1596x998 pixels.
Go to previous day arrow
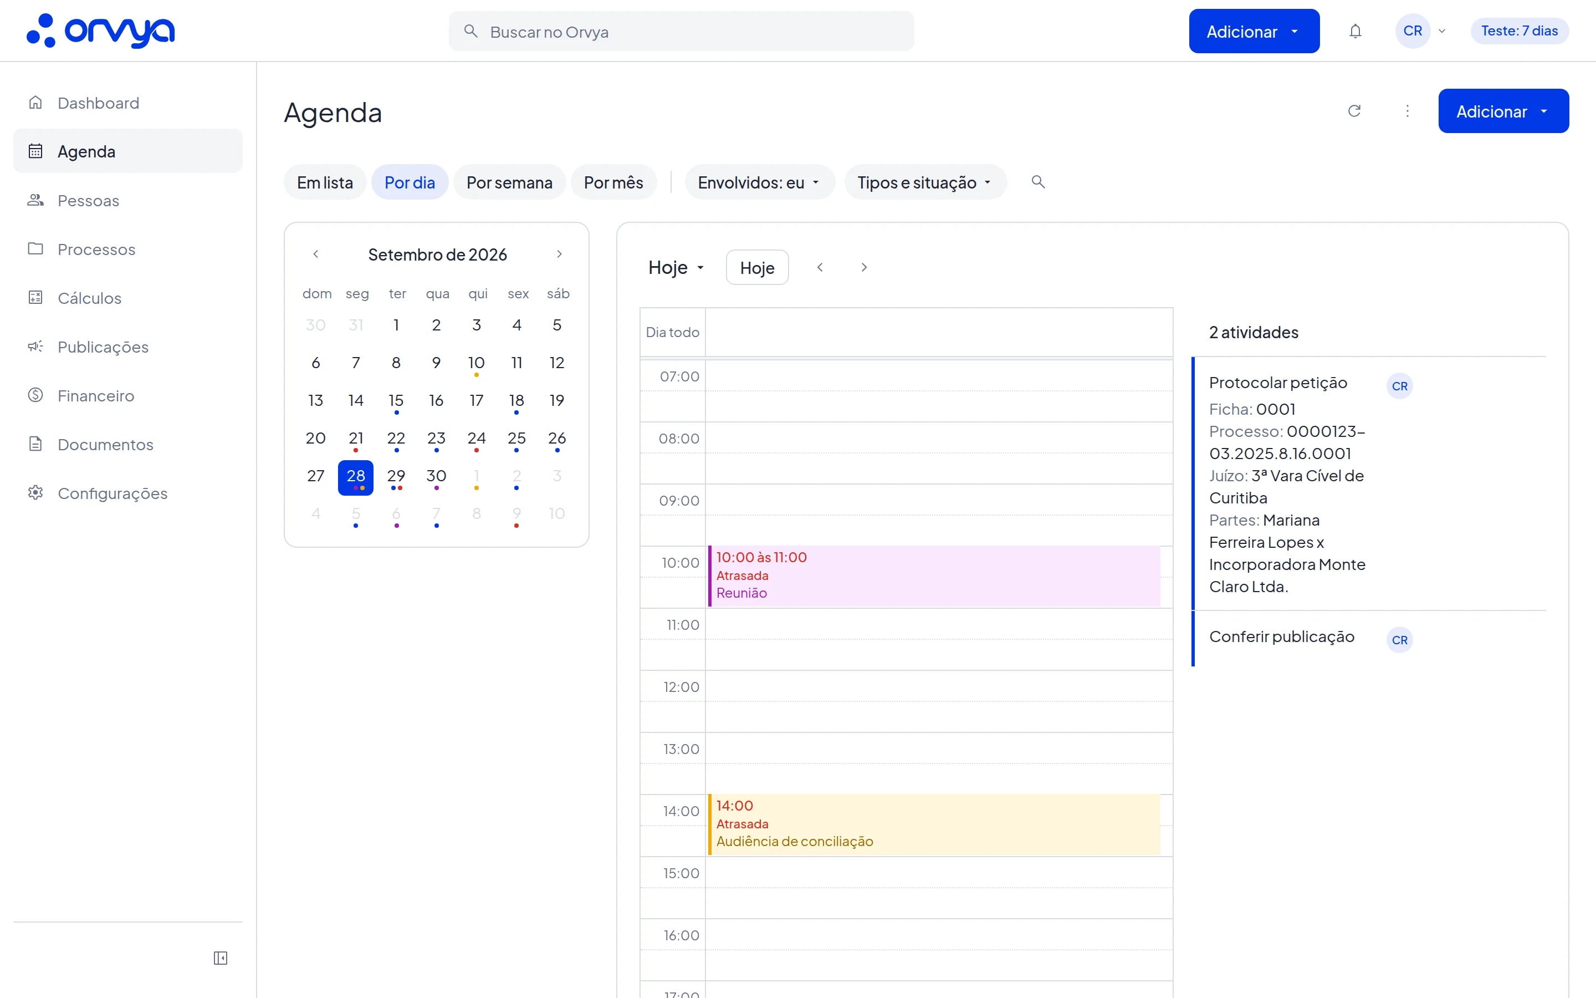pyautogui.click(x=820, y=267)
